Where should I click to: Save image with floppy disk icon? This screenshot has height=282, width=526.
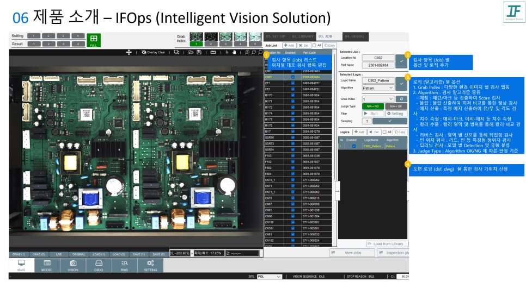coord(199,52)
